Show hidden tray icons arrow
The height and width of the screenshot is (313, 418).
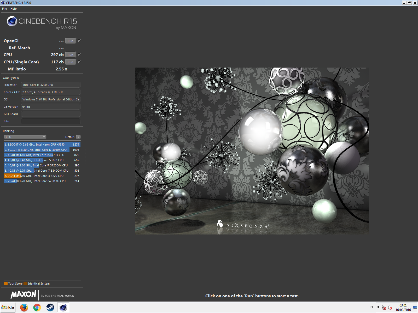click(378, 307)
